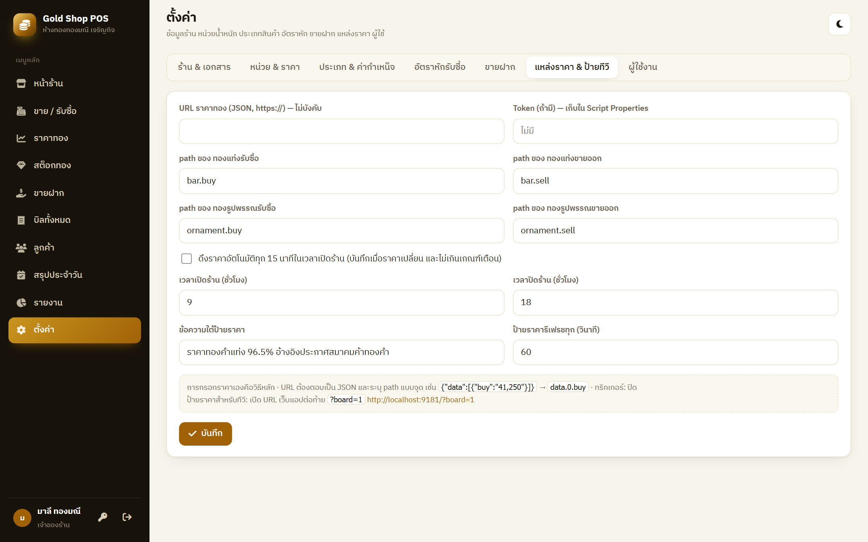Select the อัตราหักรับซื้อ tab
The image size is (868, 542).
point(440,67)
